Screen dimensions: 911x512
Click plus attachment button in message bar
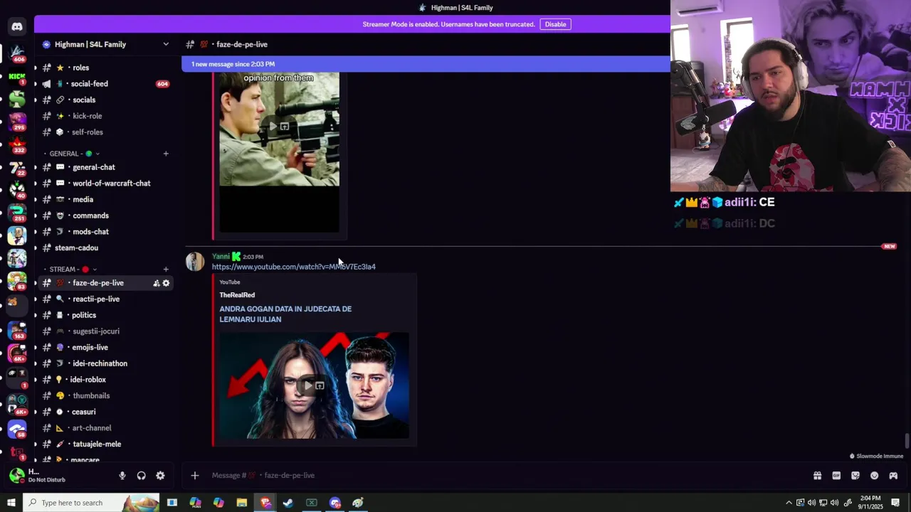point(195,476)
